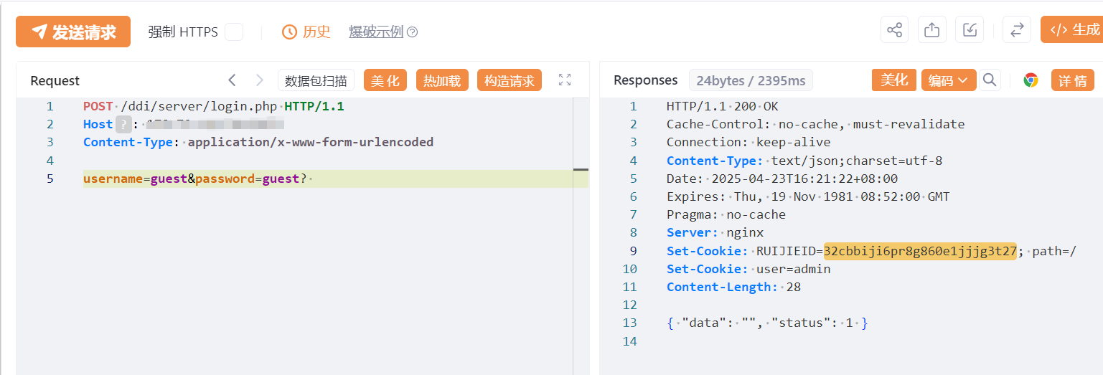Screen dimensions: 1103x375
Task: Open the 爆破示例 link
Action: [x=376, y=32]
